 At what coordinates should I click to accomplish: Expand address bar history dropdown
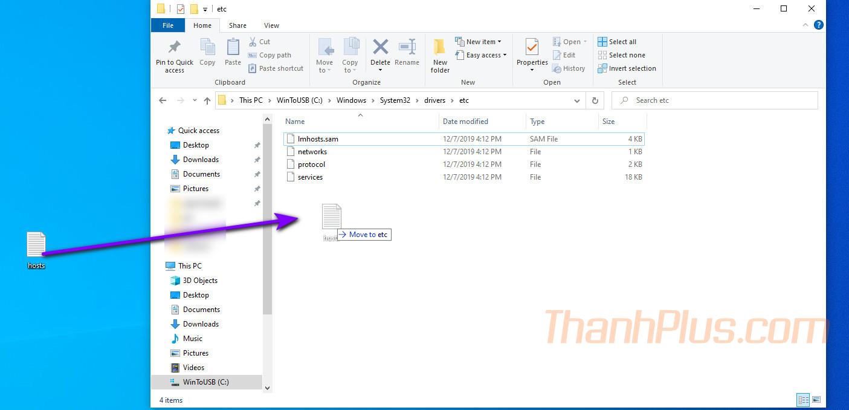(577, 100)
